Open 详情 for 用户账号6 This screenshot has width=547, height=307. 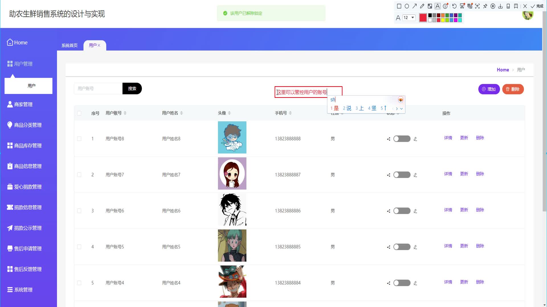[x=448, y=210]
